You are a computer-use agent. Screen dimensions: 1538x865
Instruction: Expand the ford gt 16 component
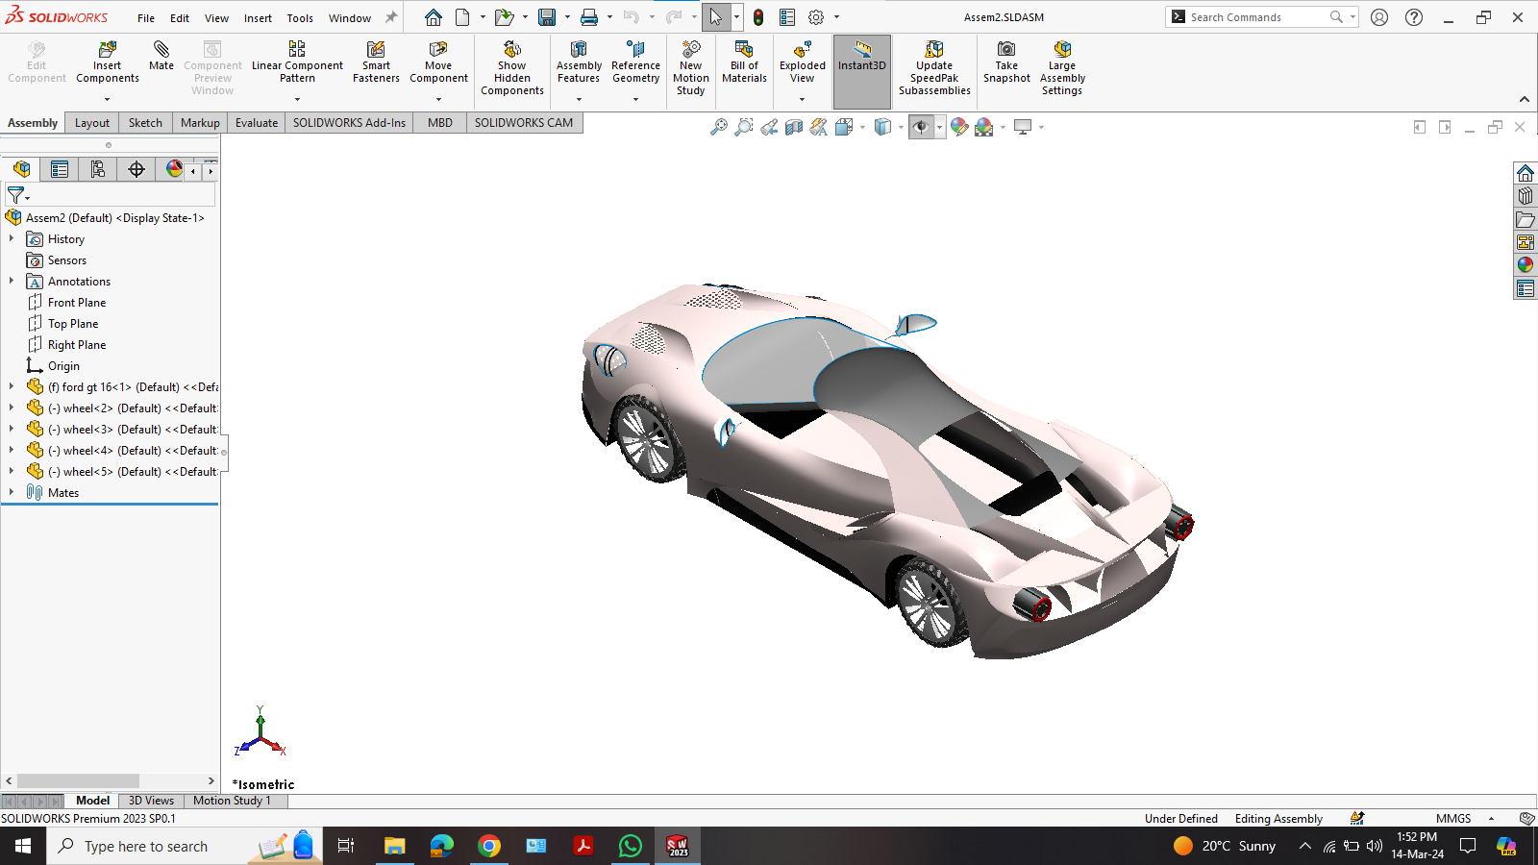tap(12, 387)
